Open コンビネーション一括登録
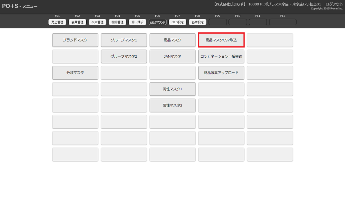Image resolution: width=345 pixels, height=211 pixels. (x=221, y=56)
